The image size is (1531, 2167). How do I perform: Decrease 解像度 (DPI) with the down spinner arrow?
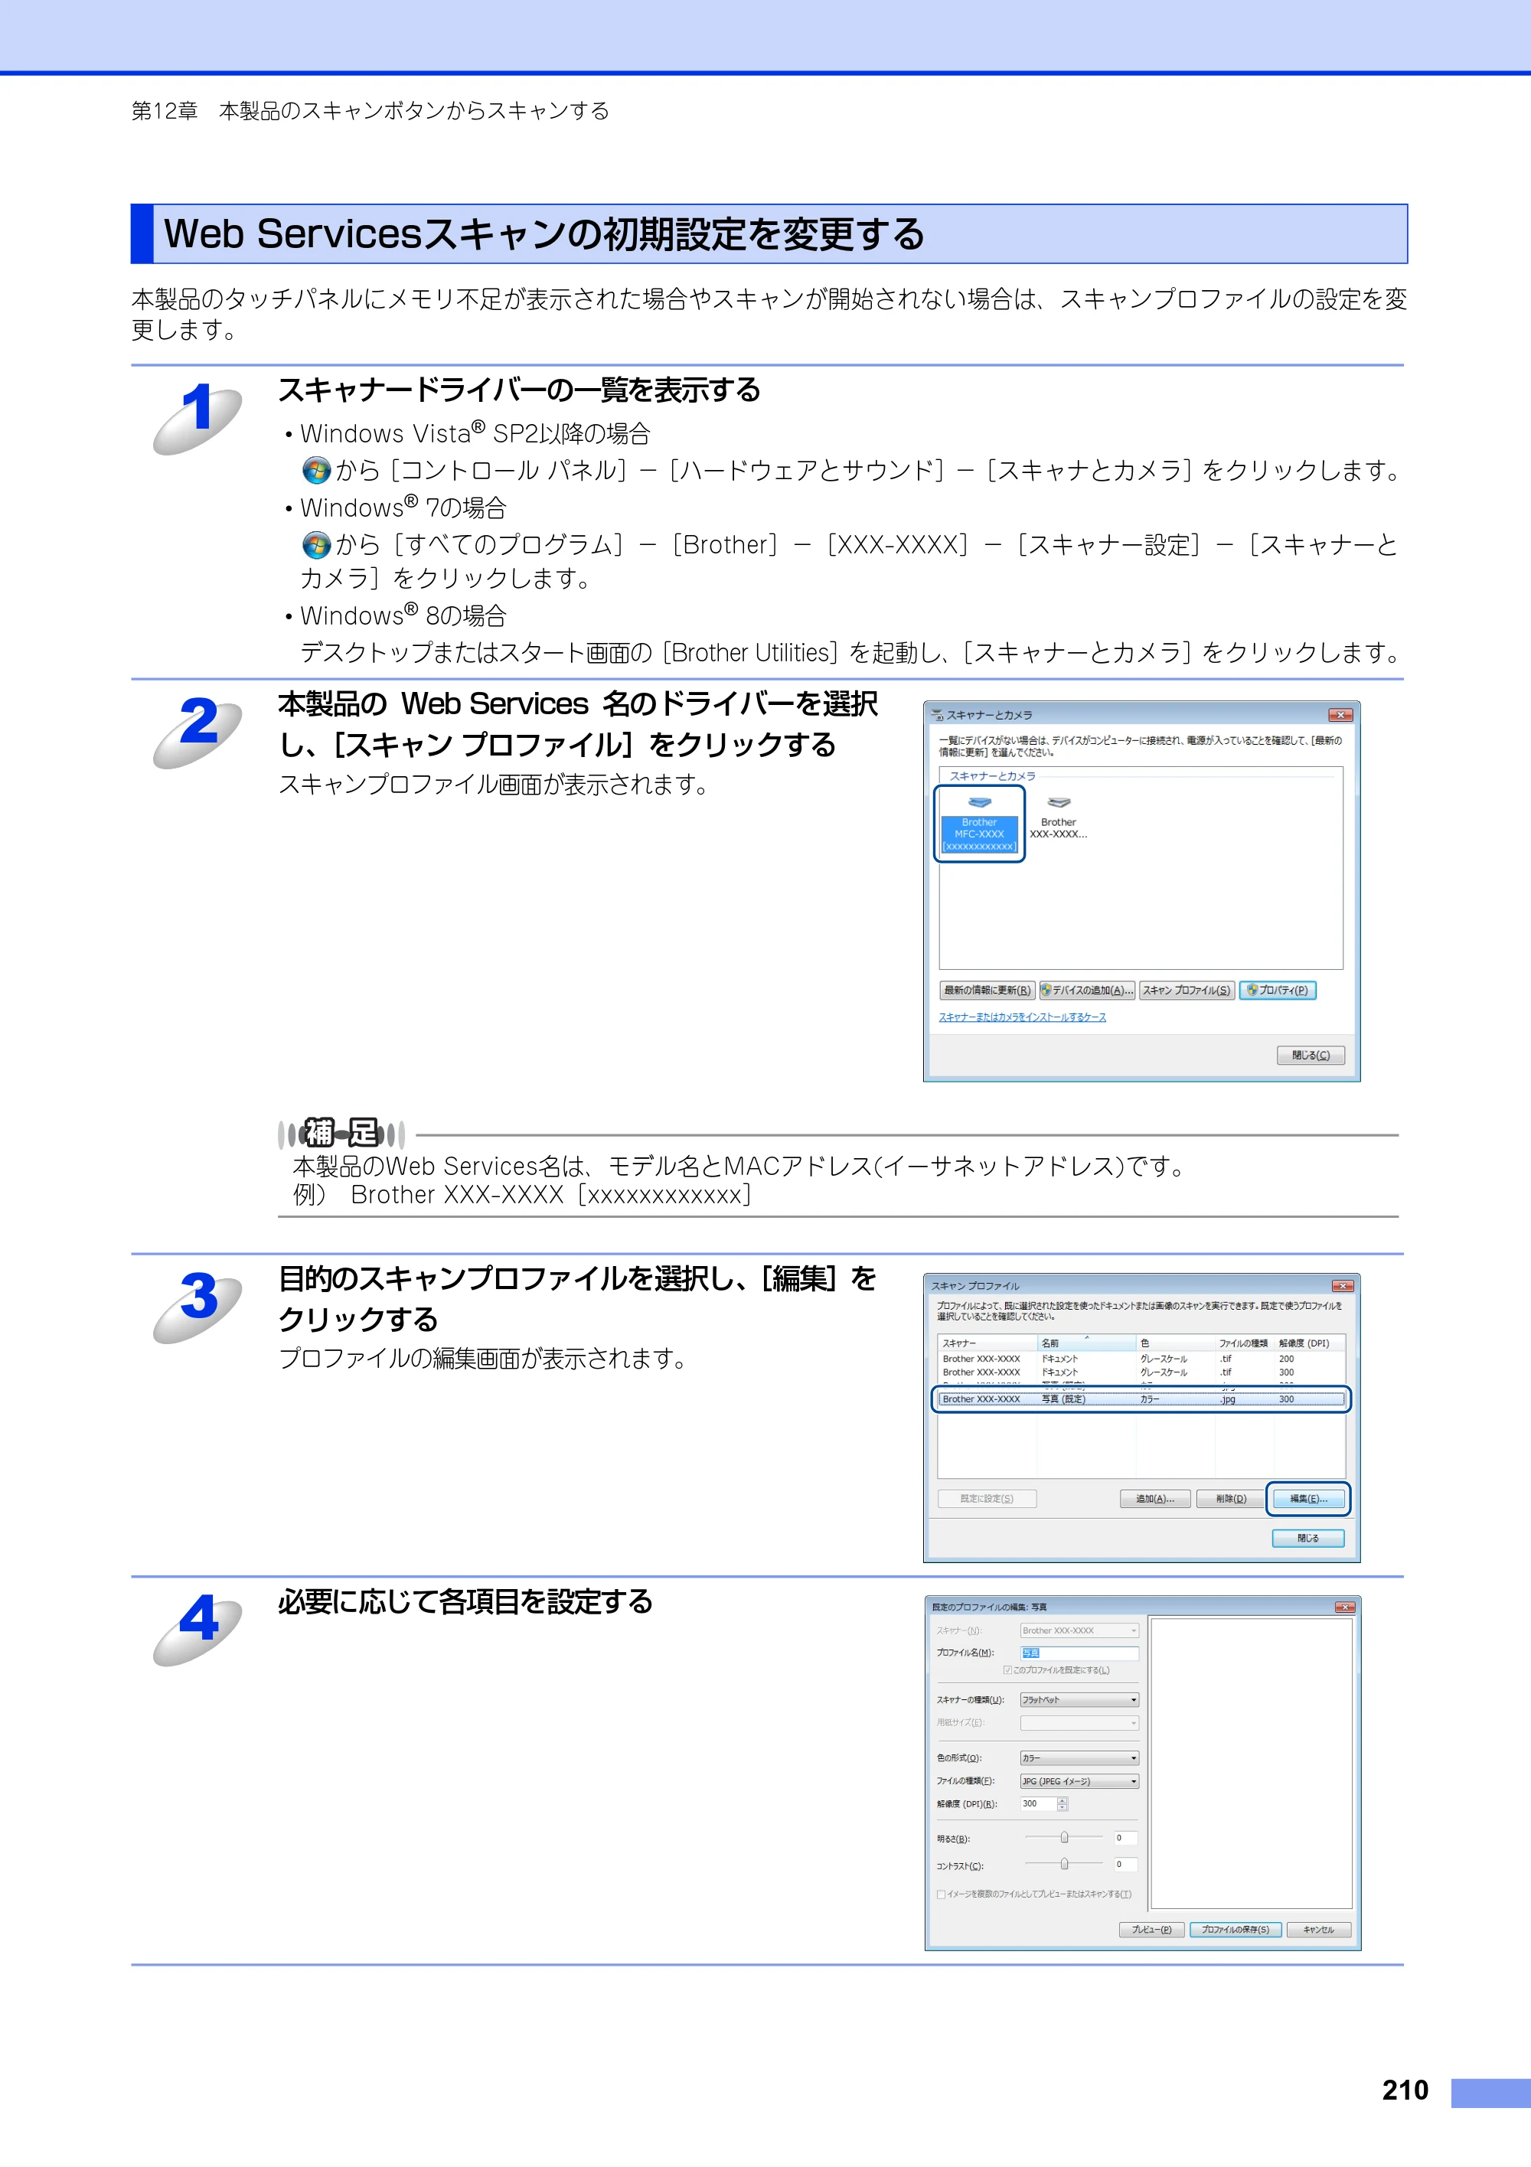(1063, 1808)
